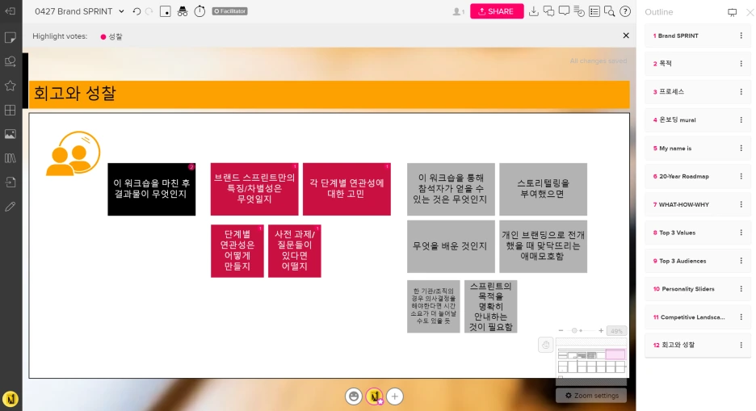Show participants list icon

point(458,11)
